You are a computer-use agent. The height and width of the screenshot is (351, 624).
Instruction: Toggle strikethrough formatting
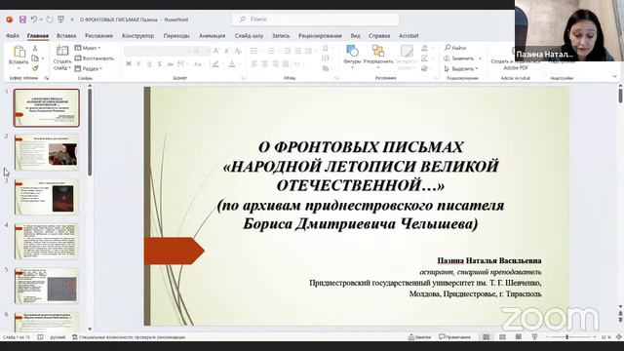(170, 64)
